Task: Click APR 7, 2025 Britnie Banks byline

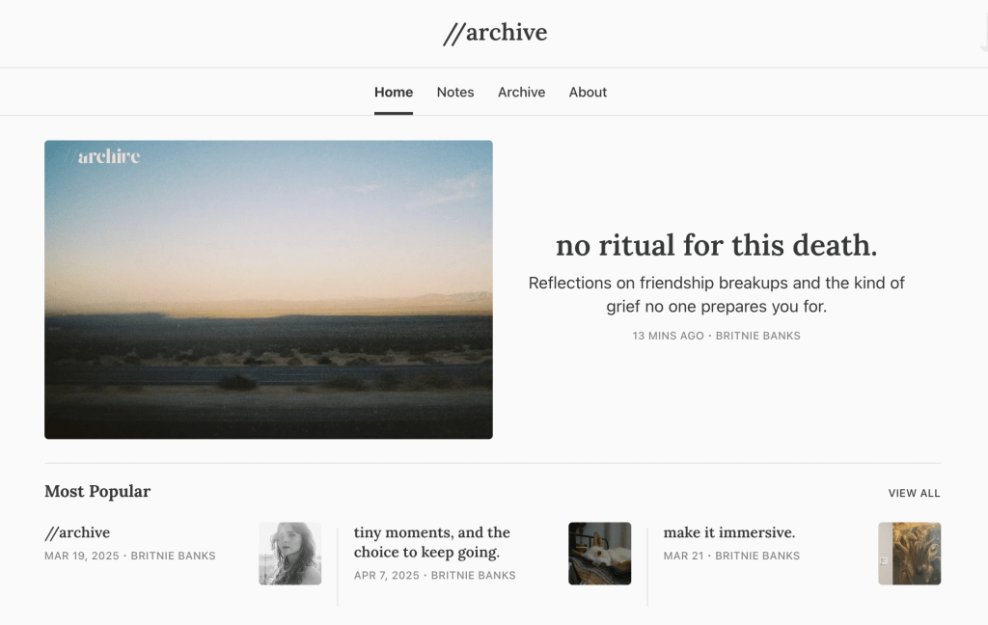Action: (x=435, y=575)
